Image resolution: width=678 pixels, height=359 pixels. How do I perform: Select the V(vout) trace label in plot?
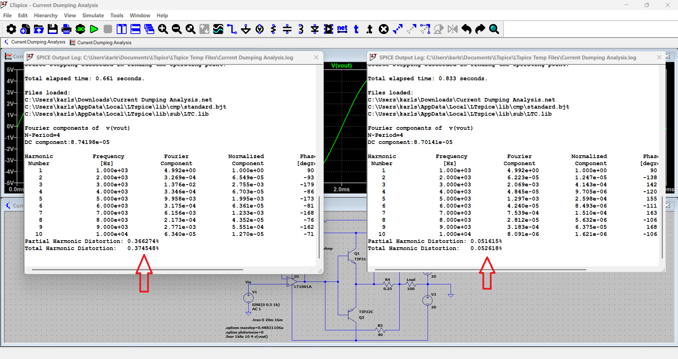(341, 65)
